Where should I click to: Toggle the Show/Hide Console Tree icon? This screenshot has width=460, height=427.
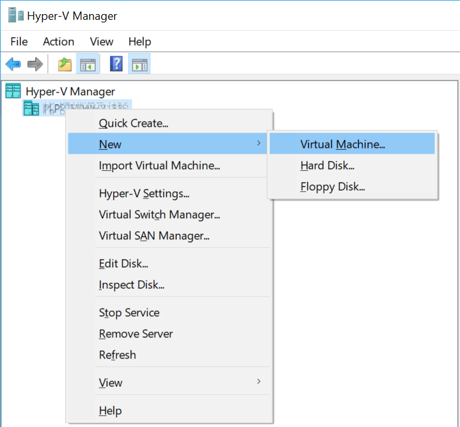[x=88, y=63]
